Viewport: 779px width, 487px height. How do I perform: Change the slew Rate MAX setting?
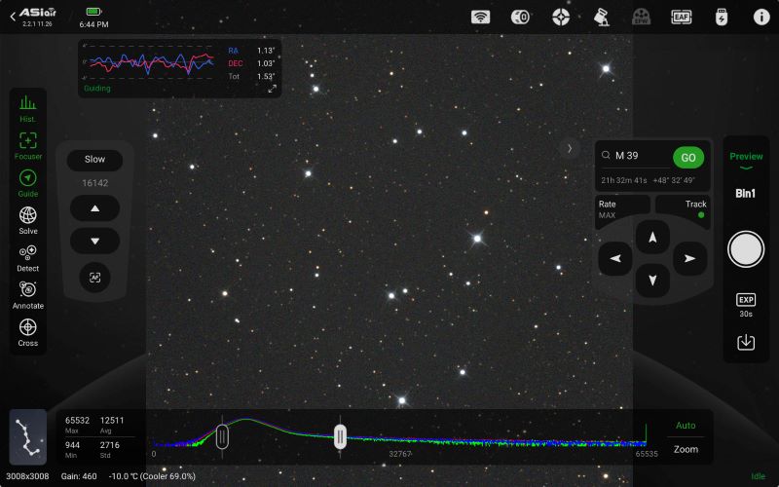[622, 209]
